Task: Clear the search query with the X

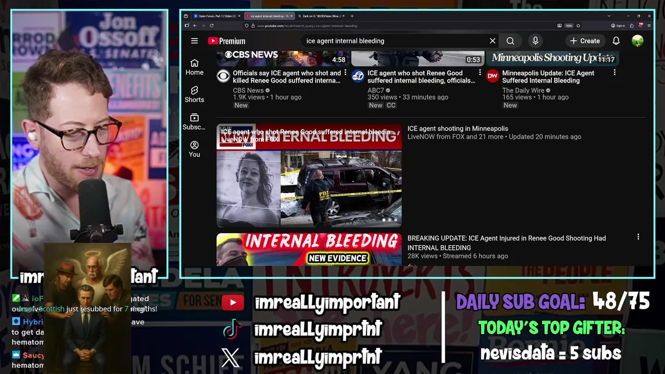Action: point(493,41)
